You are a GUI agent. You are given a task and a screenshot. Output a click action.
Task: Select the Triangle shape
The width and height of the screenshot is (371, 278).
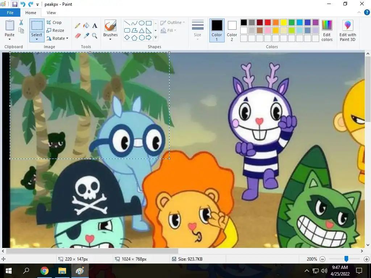[142, 30]
